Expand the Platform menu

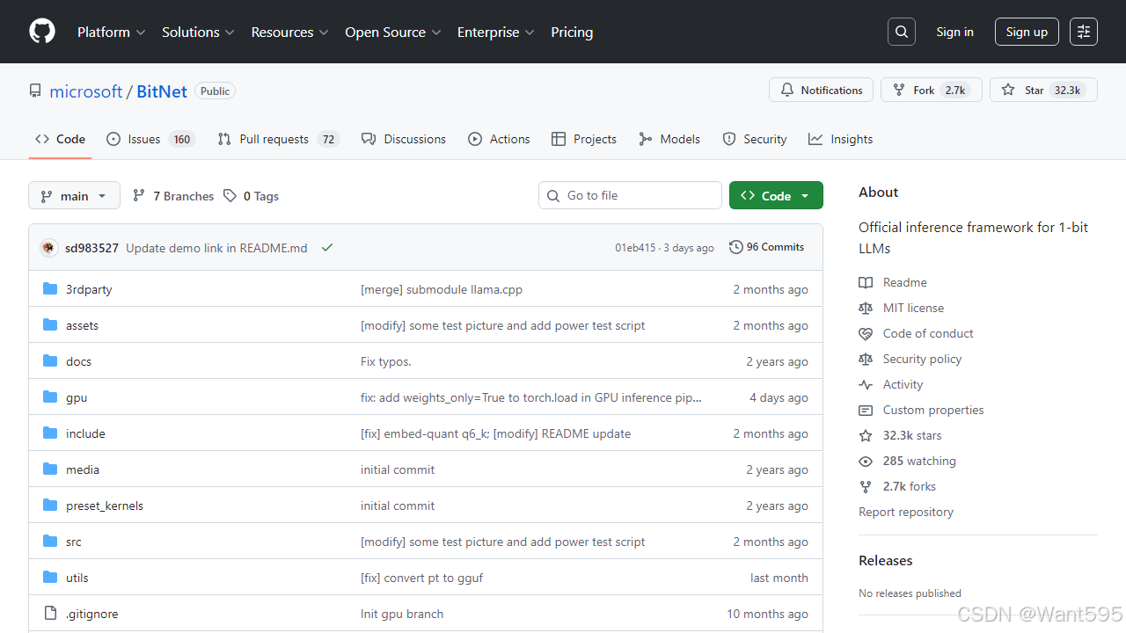point(112,32)
